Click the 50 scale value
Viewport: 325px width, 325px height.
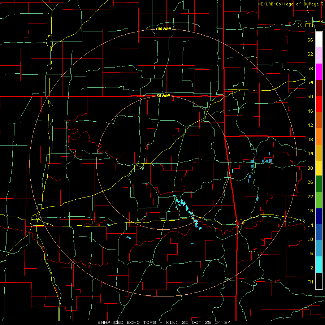pos(310,97)
